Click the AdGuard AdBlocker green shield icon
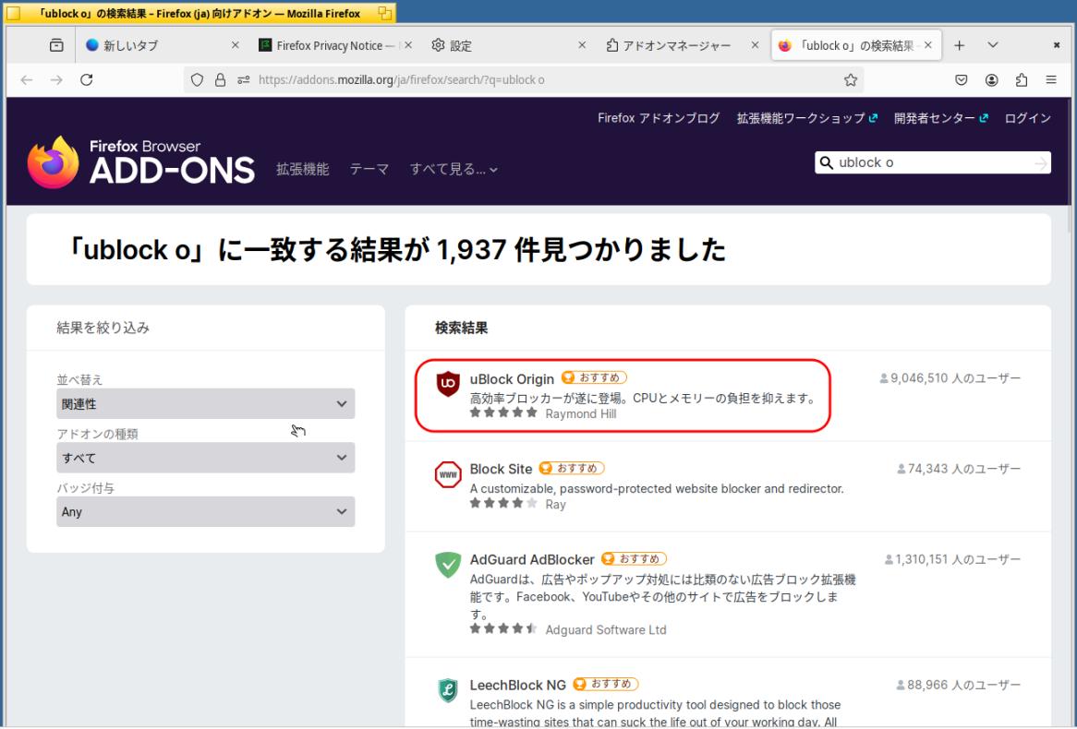1077x729 pixels. [x=448, y=565]
